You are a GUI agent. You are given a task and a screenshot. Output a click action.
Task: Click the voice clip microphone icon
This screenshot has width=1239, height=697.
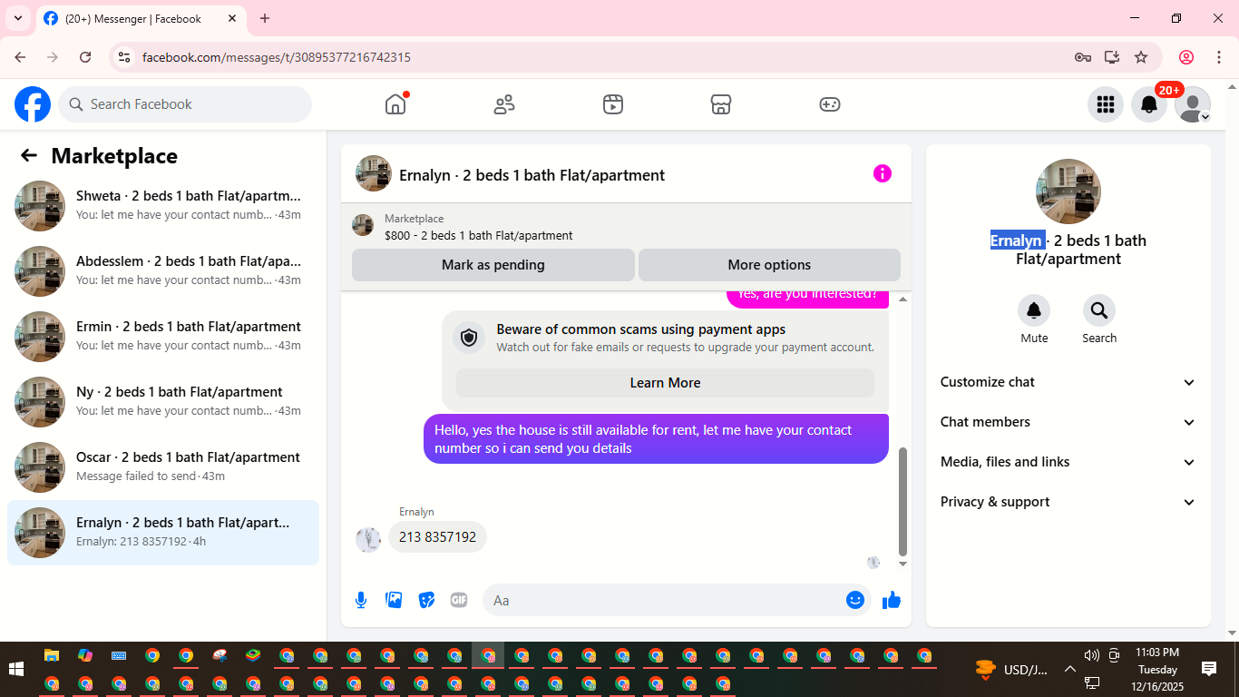pyautogui.click(x=361, y=600)
